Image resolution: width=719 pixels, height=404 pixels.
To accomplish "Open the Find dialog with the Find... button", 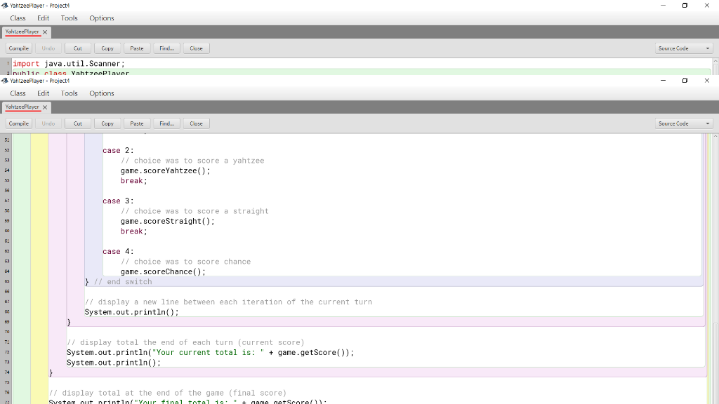I will [166, 123].
